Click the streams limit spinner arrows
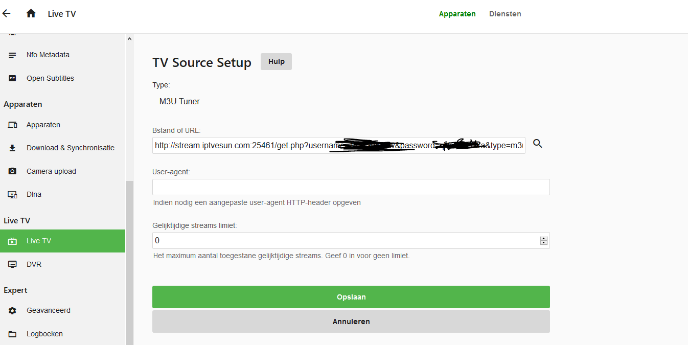This screenshot has width=688, height=345. 544,241
